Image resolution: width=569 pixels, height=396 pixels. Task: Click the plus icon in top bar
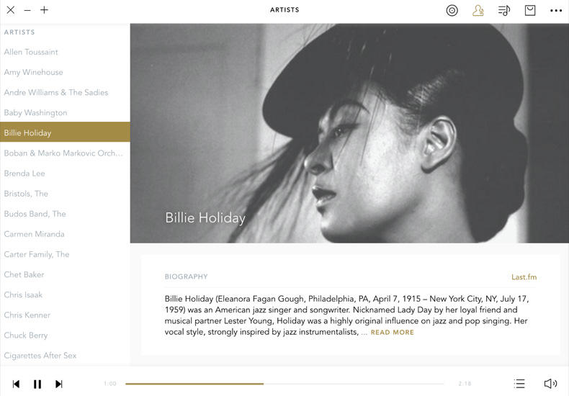(45, 10)
